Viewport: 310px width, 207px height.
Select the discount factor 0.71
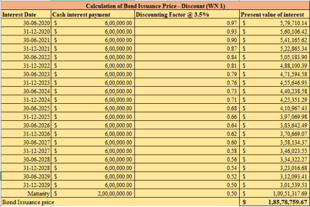coord(187,100)
